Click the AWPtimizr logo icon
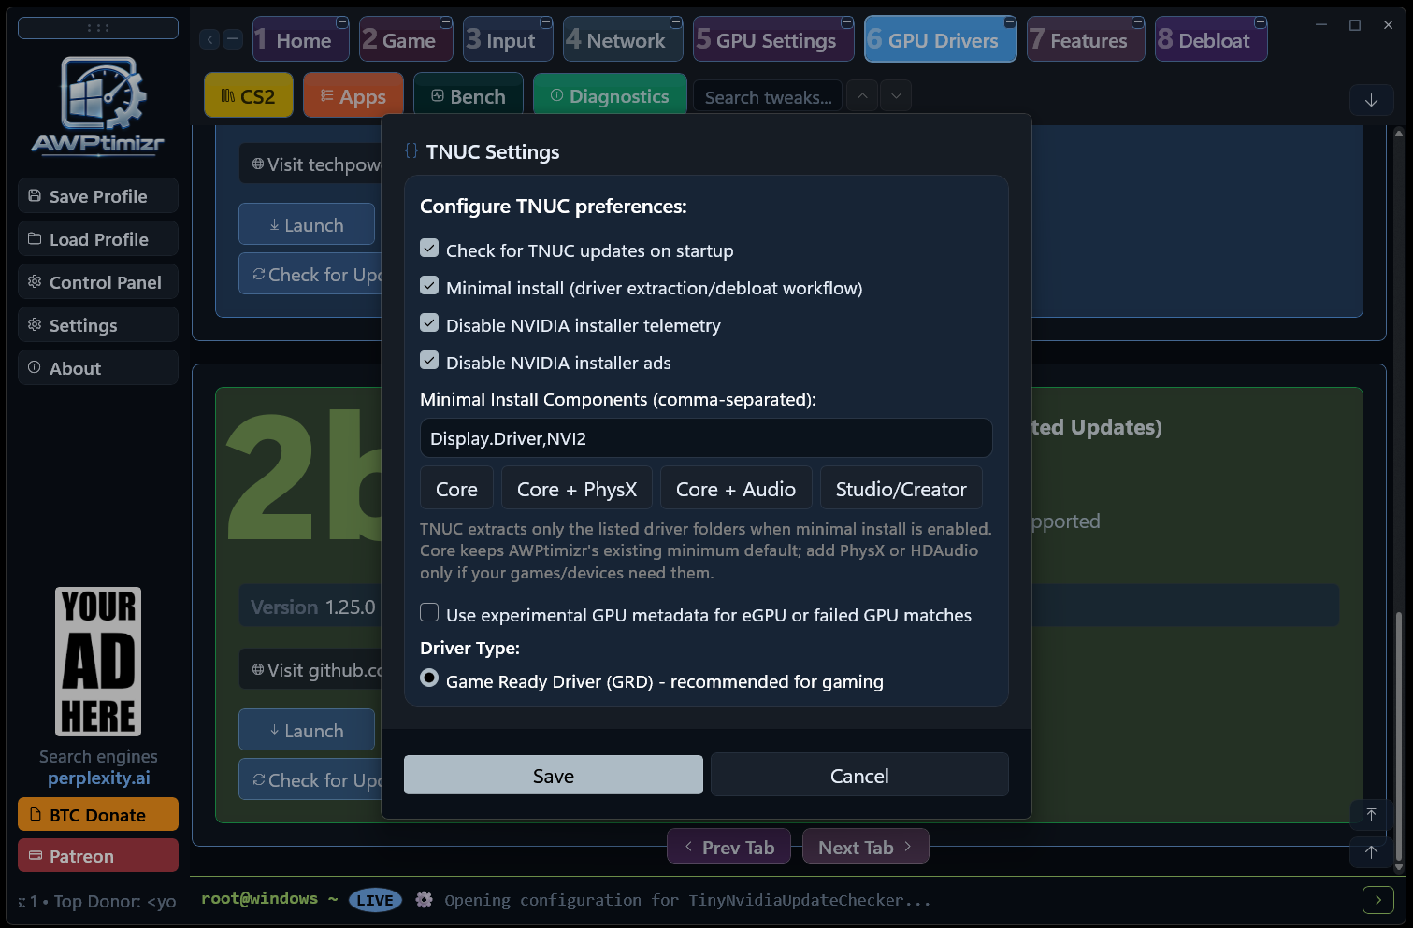 point(98,105)
